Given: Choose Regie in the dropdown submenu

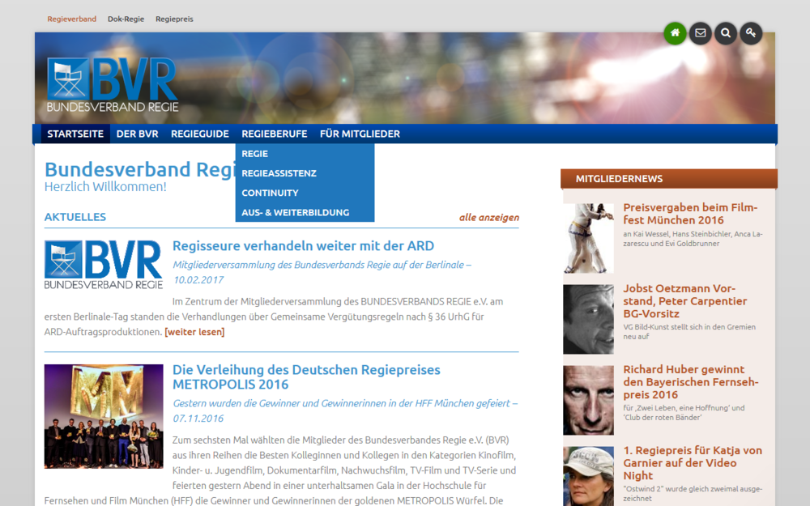Looking at the screenshot, I should pyautogui.click(x=305, y=154).
